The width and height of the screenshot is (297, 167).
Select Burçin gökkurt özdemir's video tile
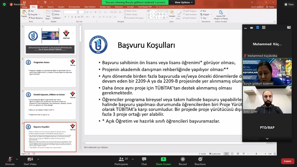coord(267,72)
